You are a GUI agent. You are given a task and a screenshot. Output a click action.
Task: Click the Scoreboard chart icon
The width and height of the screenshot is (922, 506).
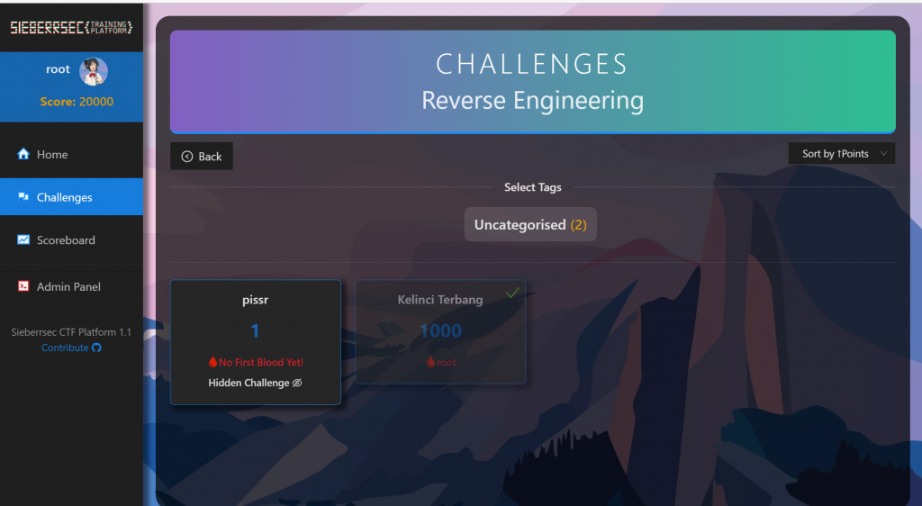click(23, 239)
